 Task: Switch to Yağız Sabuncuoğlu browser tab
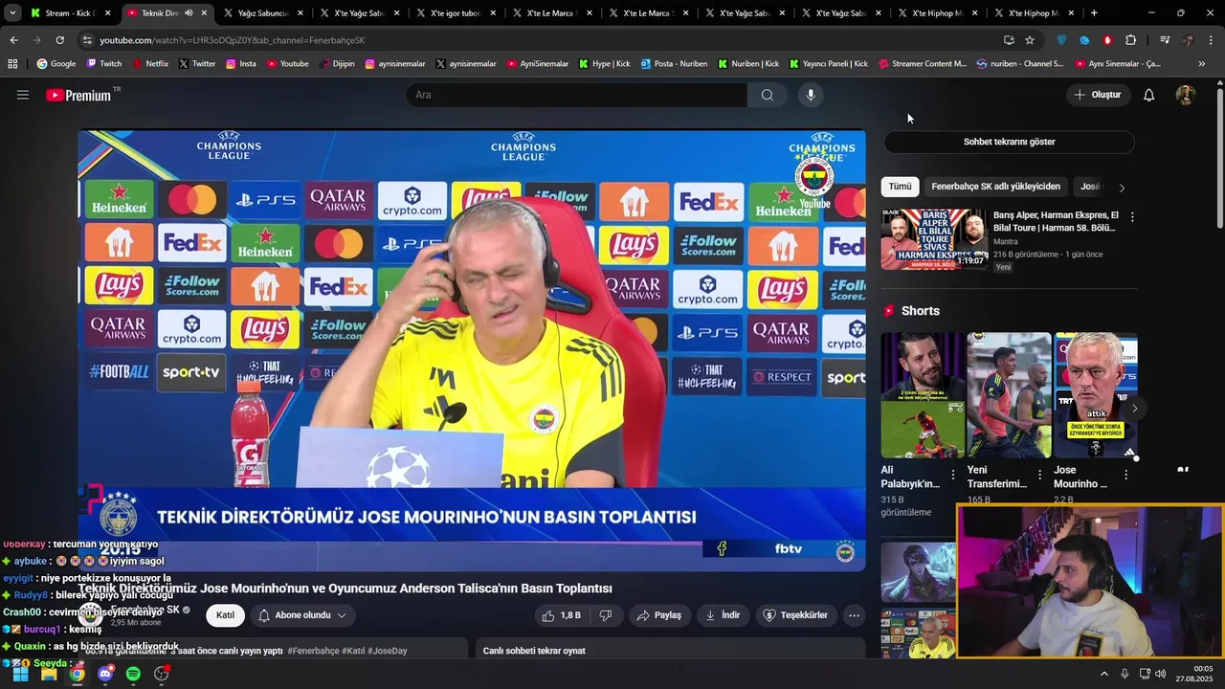coord(264,13)
